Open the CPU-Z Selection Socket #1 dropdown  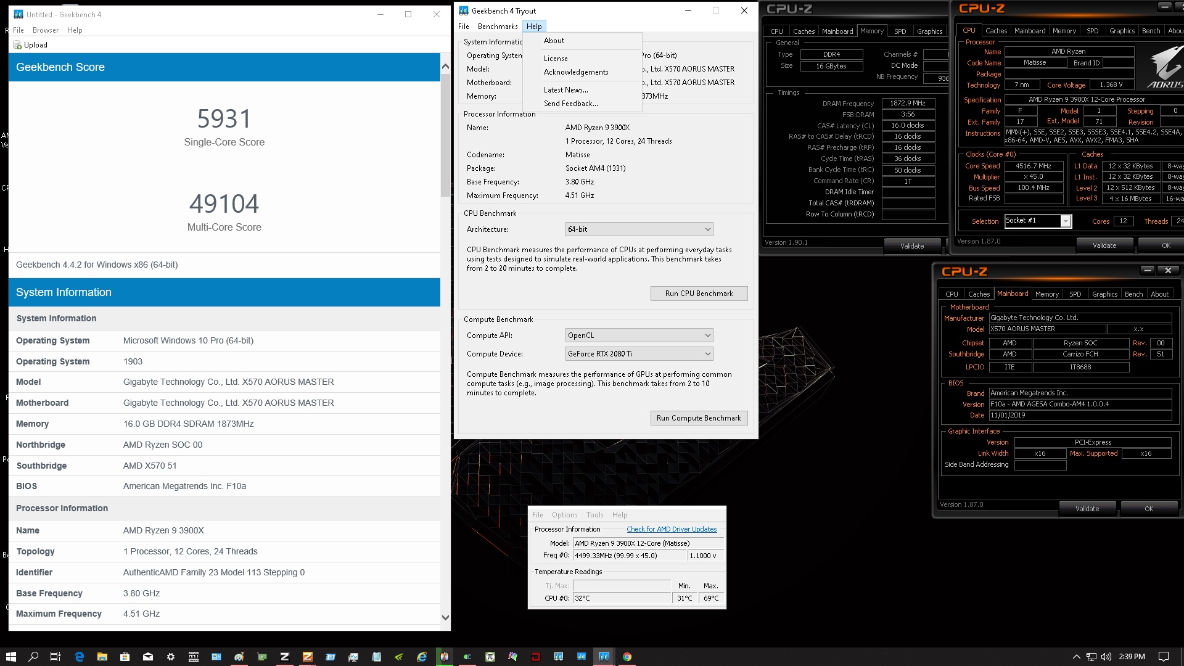(1038, 221)
